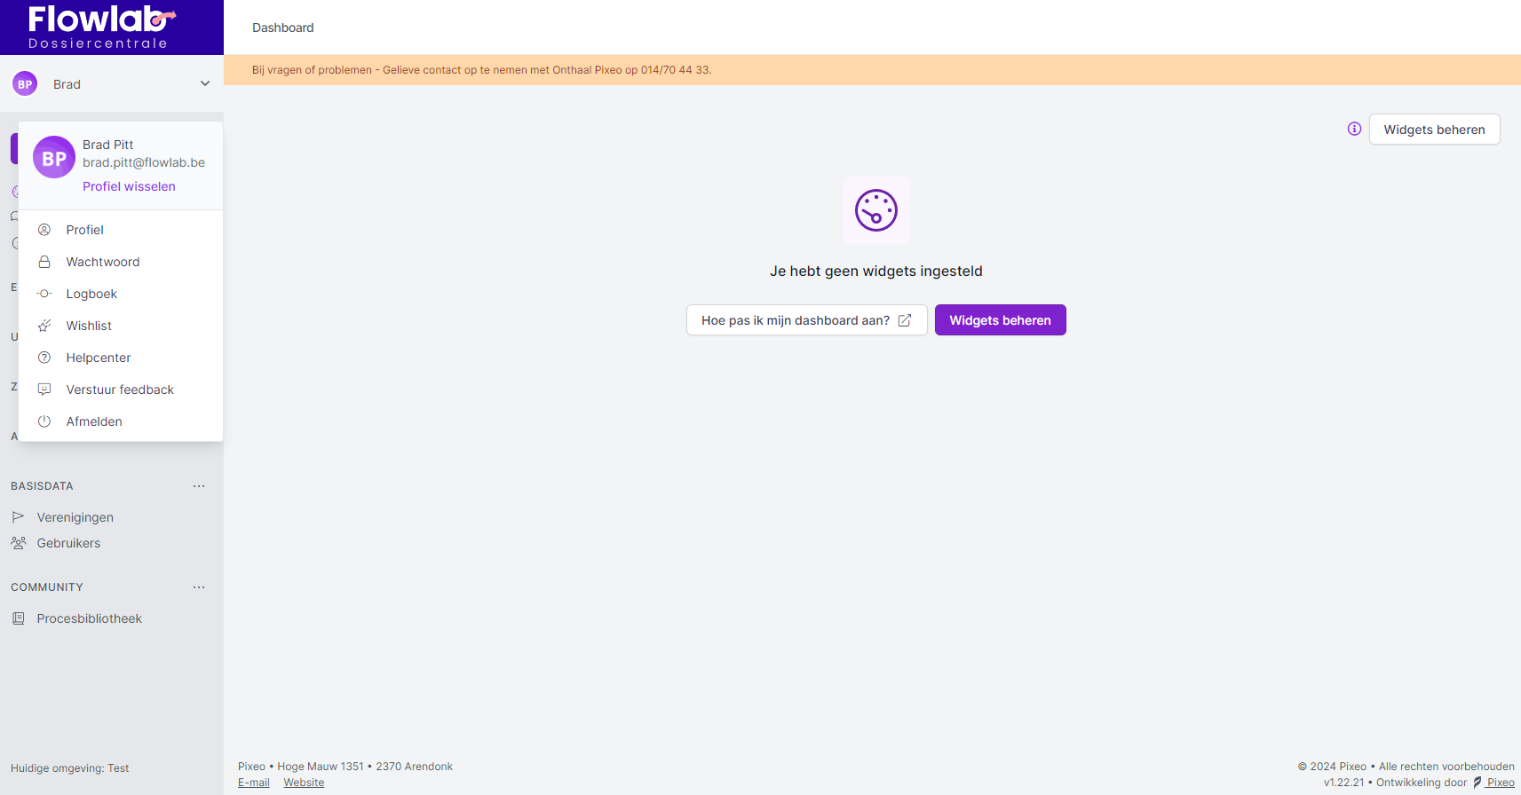
Task: Click the Afmelden power icon
Action: pyautogui.click(x=44, y=421)
